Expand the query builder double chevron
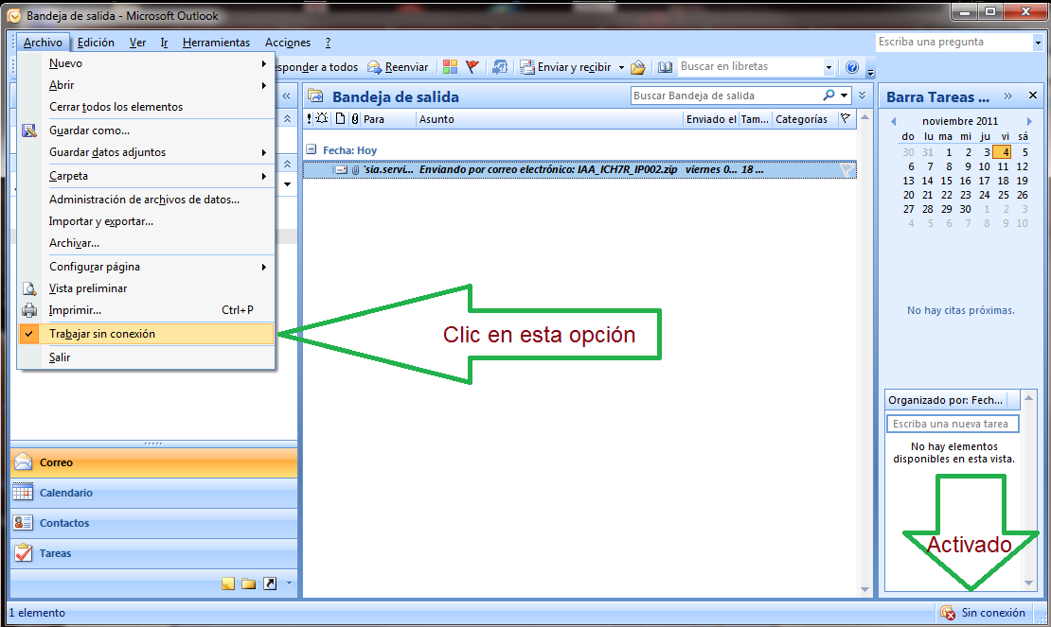Viewport: 1051px width, 627px height. [x=862, y=96]
